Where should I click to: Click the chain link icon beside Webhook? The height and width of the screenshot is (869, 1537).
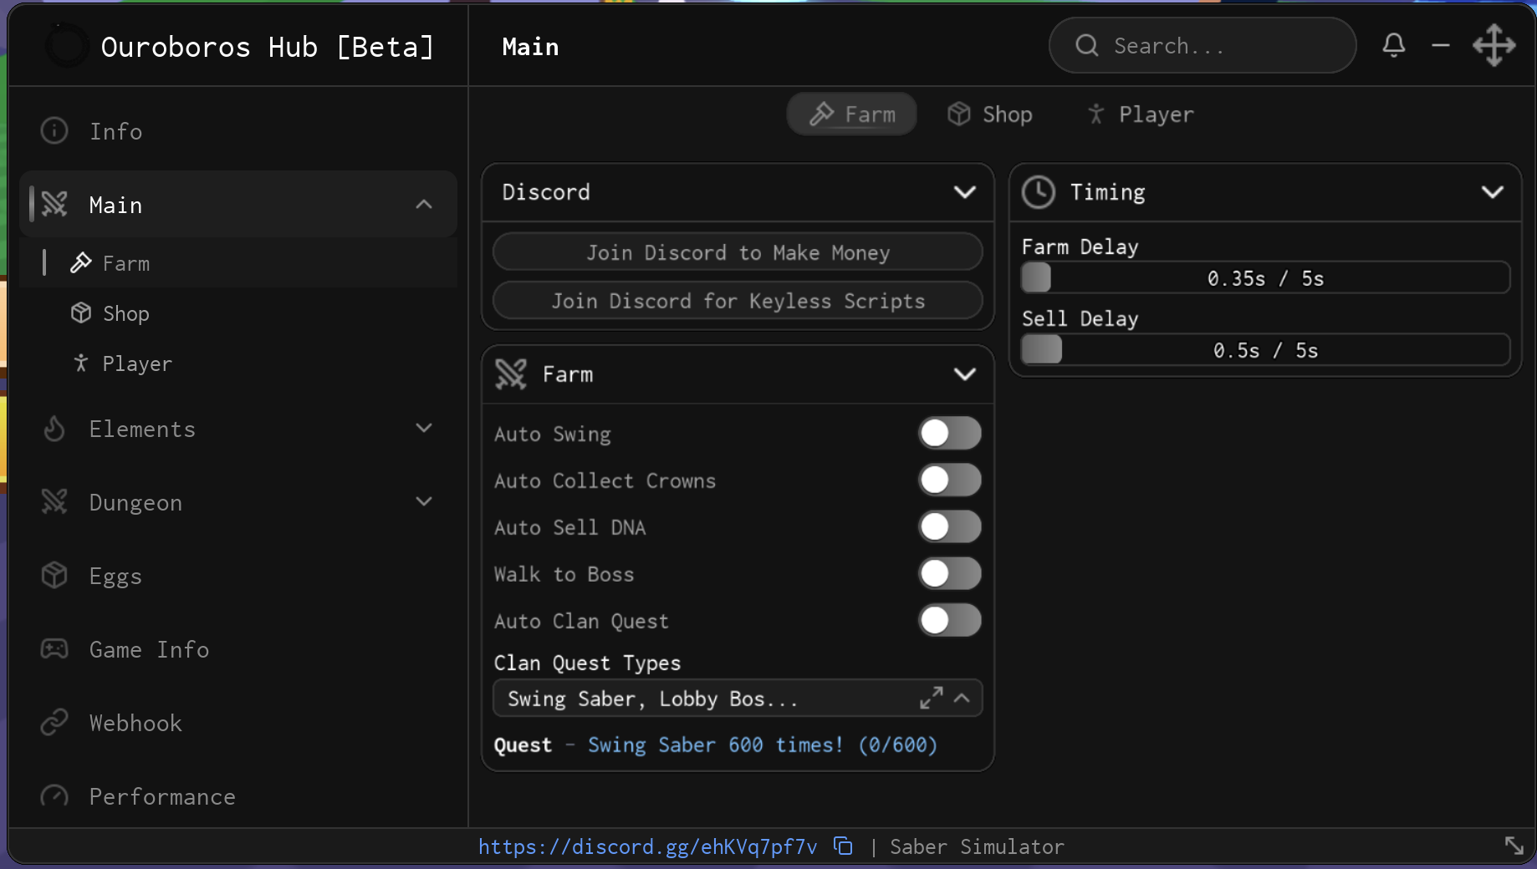coord(54,722)
